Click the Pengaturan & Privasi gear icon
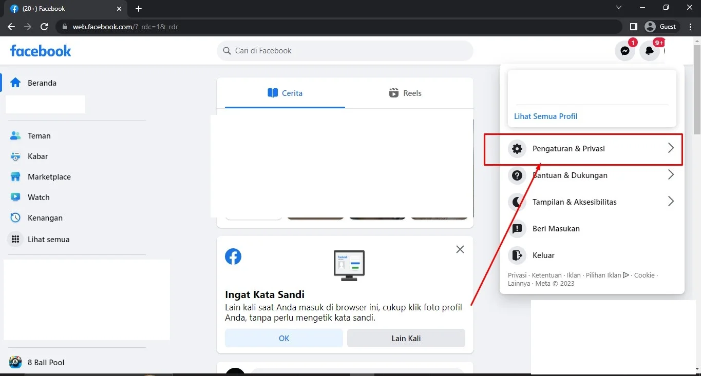Screen dimensions: 701x376 517,149
